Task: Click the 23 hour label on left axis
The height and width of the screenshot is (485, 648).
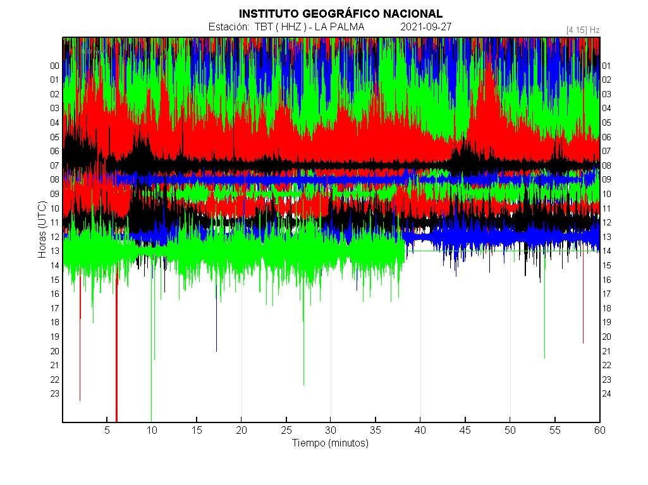Action: coord(54,393)
